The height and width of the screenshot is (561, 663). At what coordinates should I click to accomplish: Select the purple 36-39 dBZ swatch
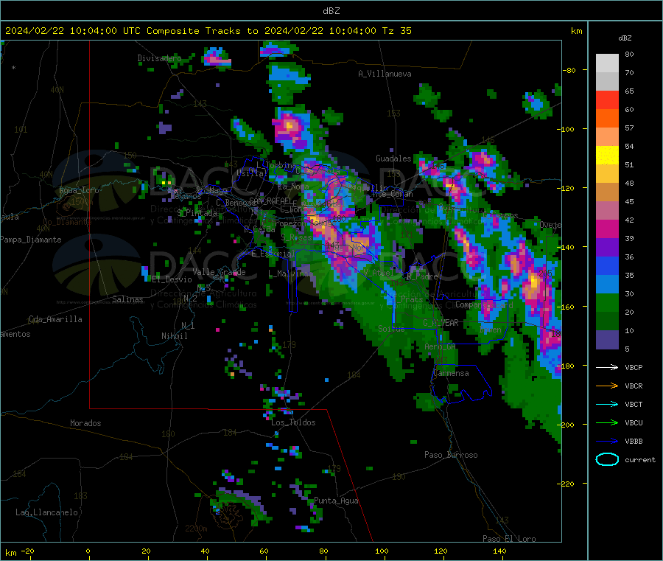607,248
